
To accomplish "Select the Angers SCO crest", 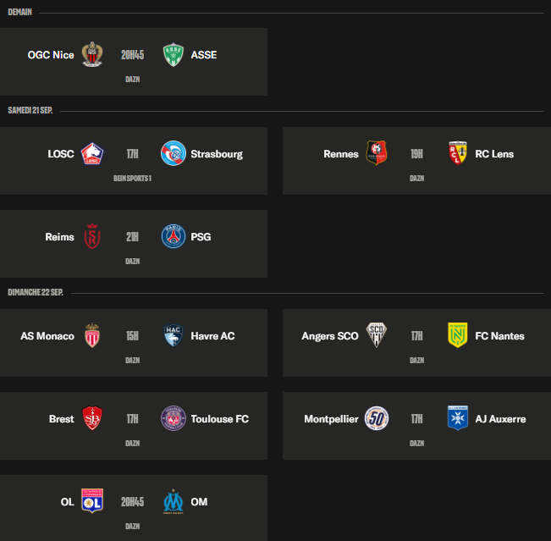I will [x=377, y=335].
